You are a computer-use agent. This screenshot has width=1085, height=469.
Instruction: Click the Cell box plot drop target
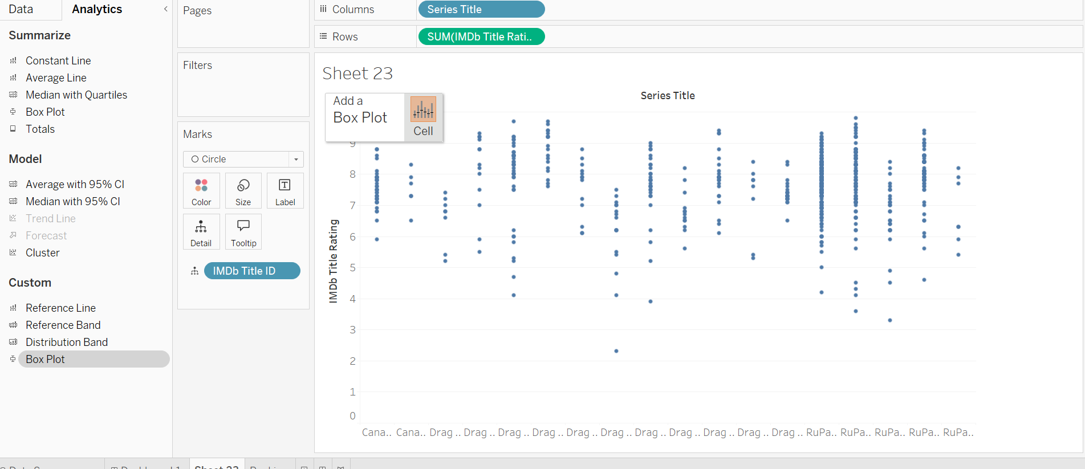[x=423, y=117]
